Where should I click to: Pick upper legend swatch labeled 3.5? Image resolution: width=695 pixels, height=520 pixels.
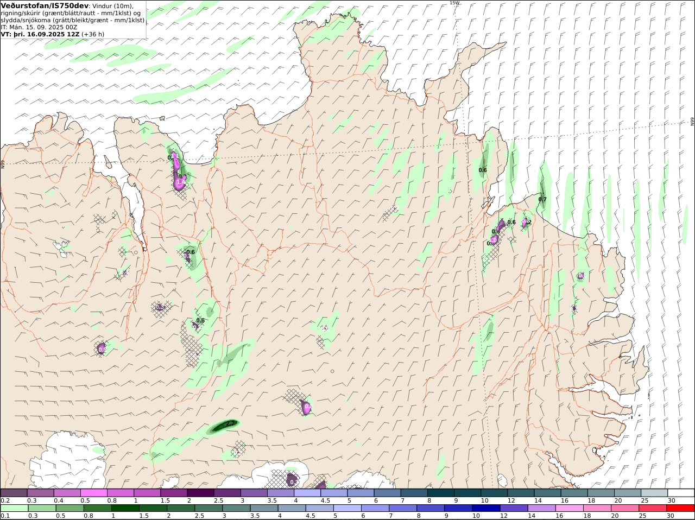coord(281,493)
